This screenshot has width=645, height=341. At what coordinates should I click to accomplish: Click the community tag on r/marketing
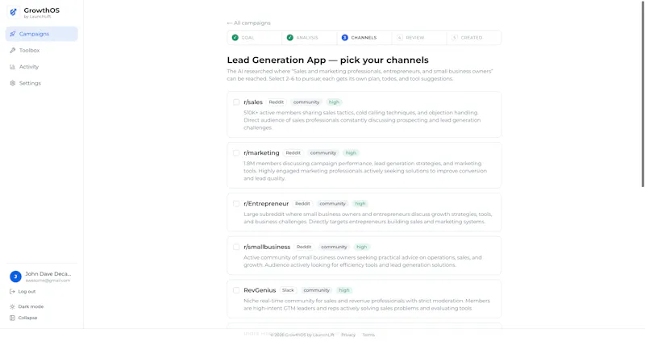coord(323,153)
